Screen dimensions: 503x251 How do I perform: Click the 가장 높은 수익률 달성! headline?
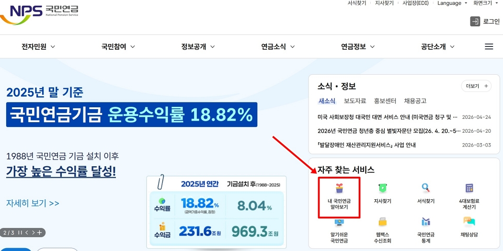61,172
